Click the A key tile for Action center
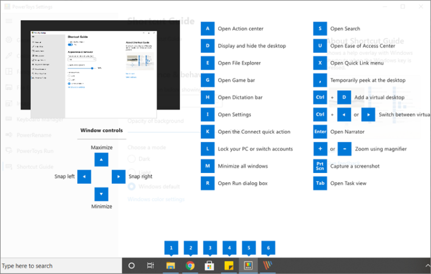The height and width of the screenshot is (274, 431). point(207,28)
